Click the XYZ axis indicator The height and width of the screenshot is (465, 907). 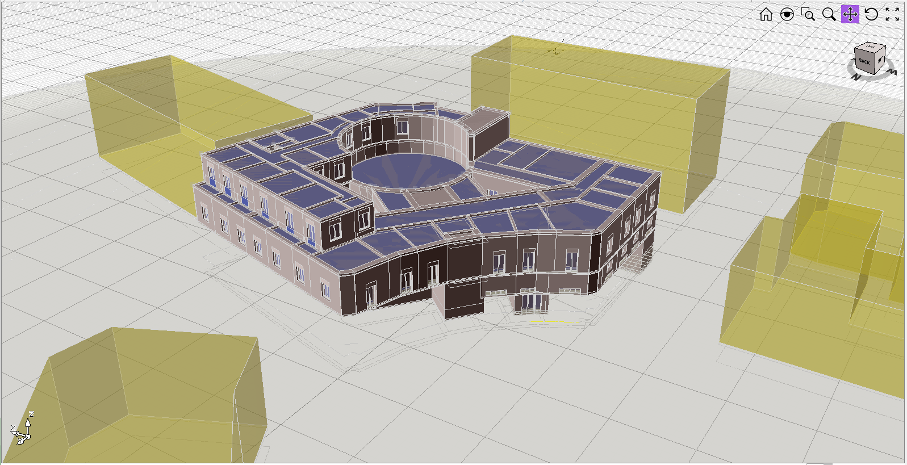(x=22, y=428)
